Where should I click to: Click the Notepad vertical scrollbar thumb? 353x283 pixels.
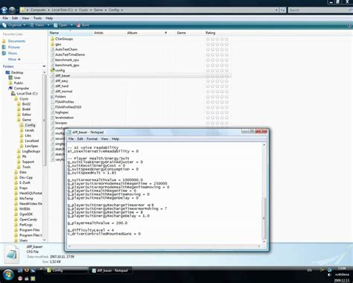click(x=264, y=218)
